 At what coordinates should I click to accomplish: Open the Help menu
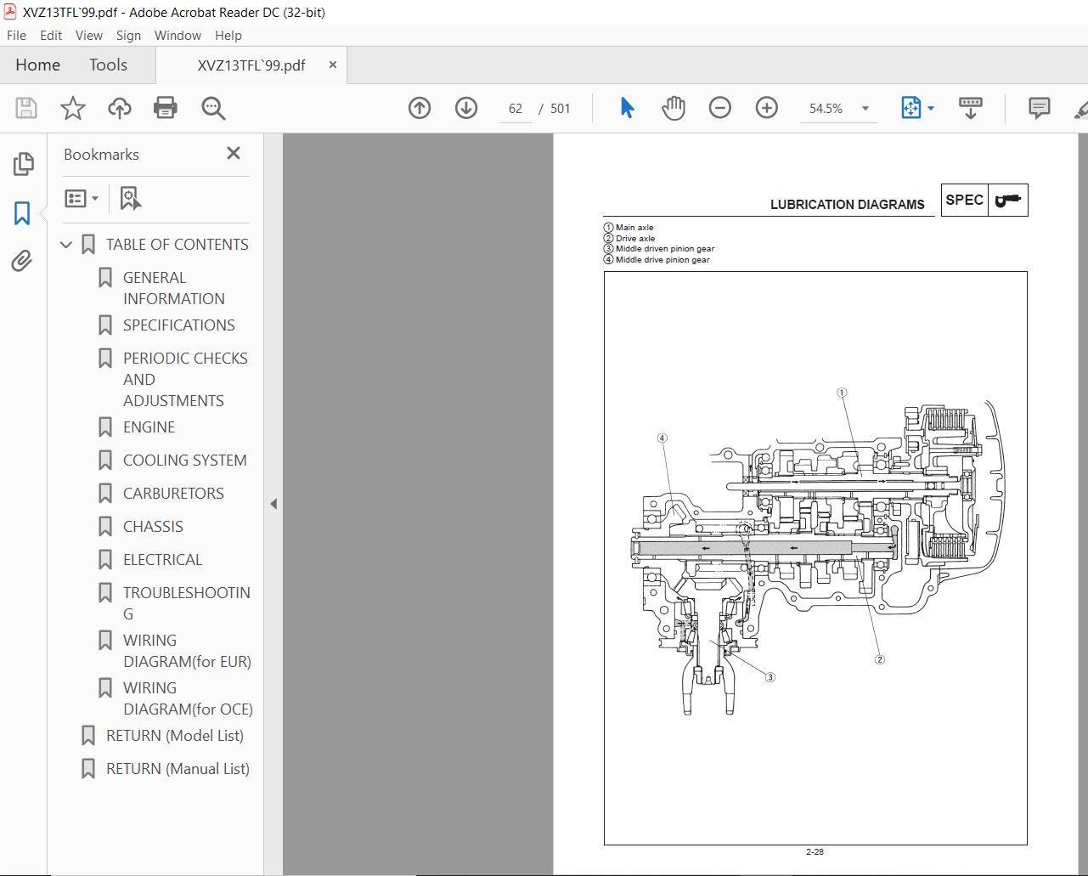point(228,35)
